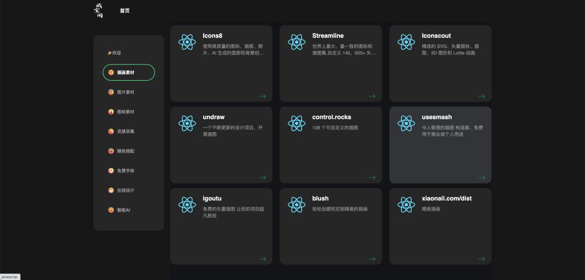The image size is (585, 280).
Task: Click the green arrow on Icons8 card
Action: pyautogui.click(x=263, y=96)
